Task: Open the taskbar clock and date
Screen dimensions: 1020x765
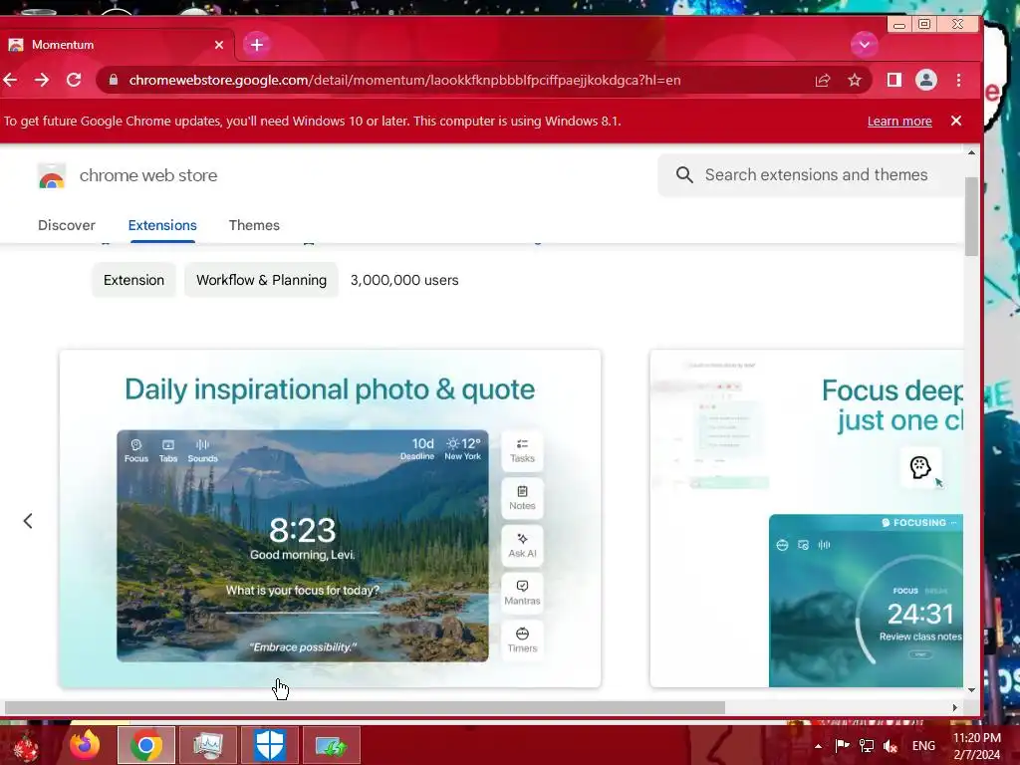Action: [977, 746]
